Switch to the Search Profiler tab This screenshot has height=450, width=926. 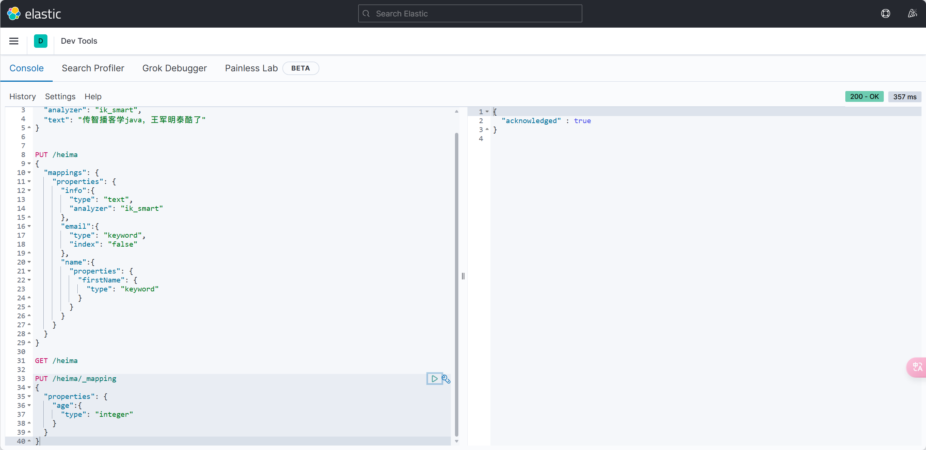(93, 68)
